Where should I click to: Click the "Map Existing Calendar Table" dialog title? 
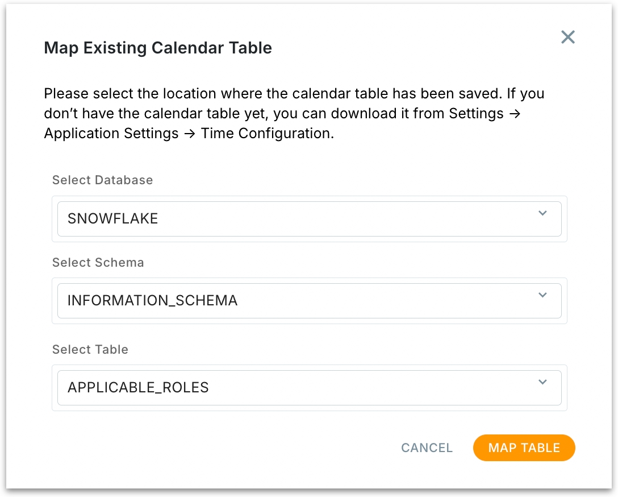(x=158, y=48)
